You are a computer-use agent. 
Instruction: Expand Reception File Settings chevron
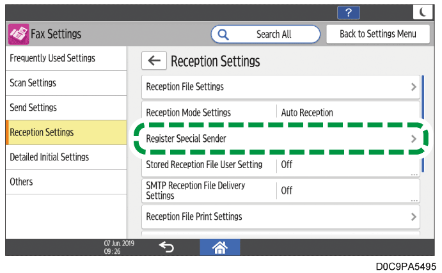click(414, 86)
